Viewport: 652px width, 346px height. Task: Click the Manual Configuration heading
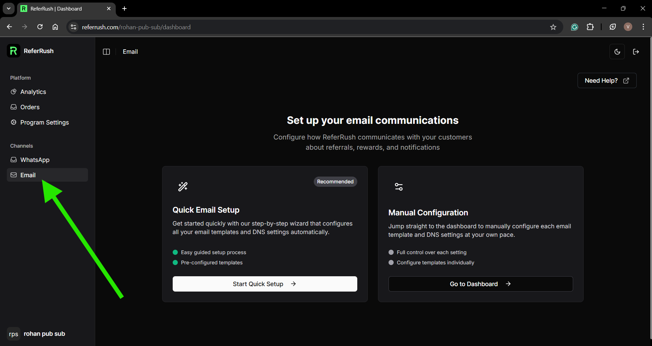[428, 213]
